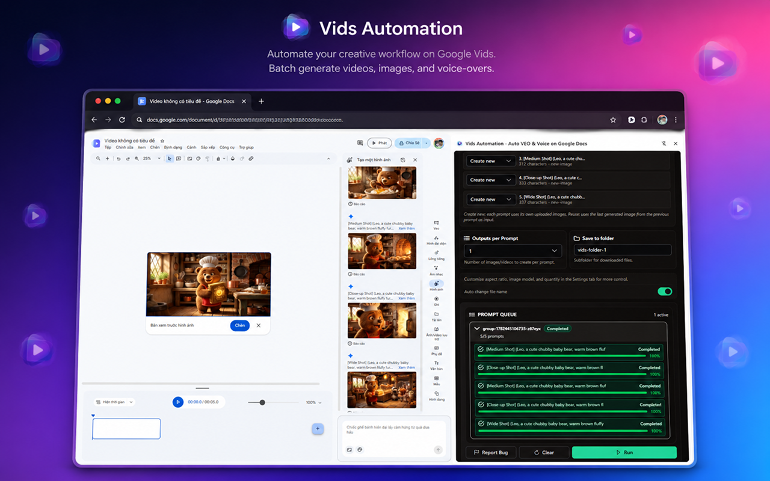770x481 pixels.
Task: Open the Hình dạng shapes tool
Action: 436,396
